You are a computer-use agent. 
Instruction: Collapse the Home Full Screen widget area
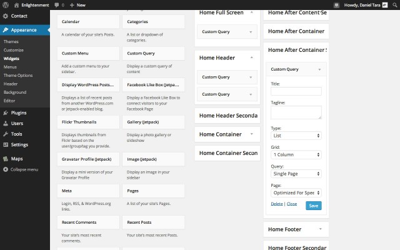pos(251,12)
